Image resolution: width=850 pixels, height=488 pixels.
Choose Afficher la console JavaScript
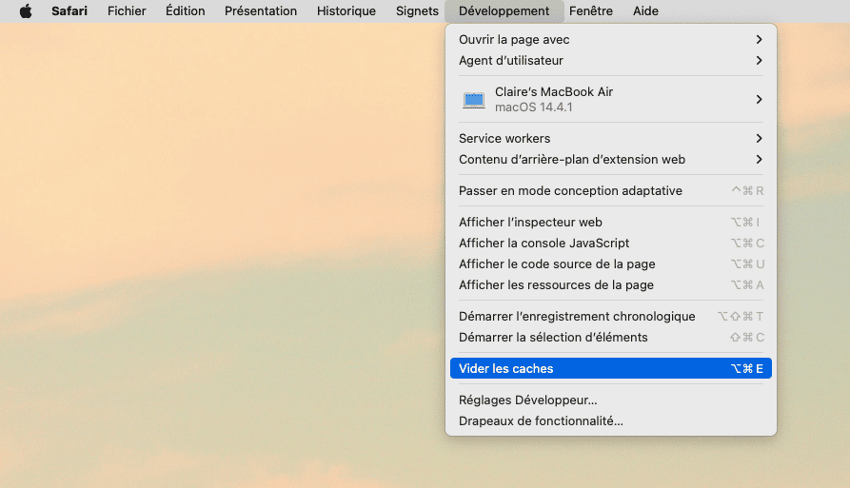[x=611, y=244]
